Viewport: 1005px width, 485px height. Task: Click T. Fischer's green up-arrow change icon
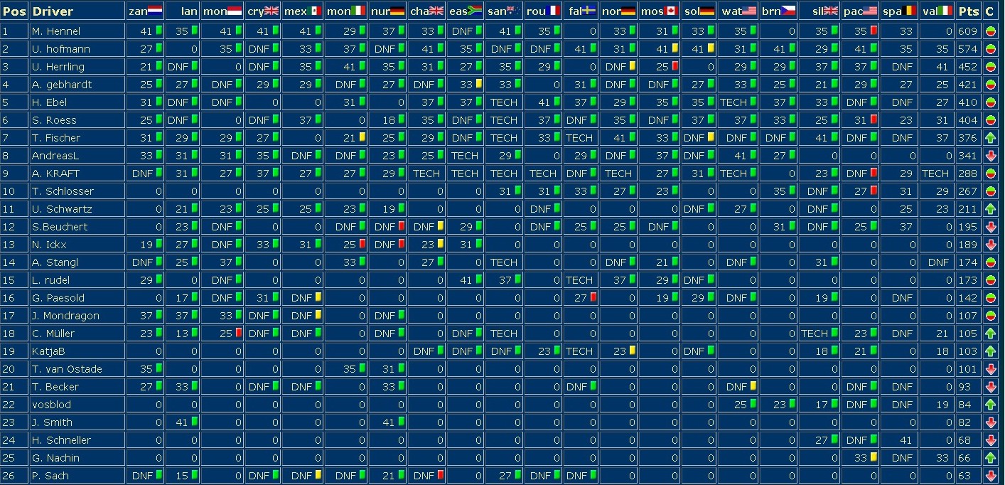tap(989, 138)
